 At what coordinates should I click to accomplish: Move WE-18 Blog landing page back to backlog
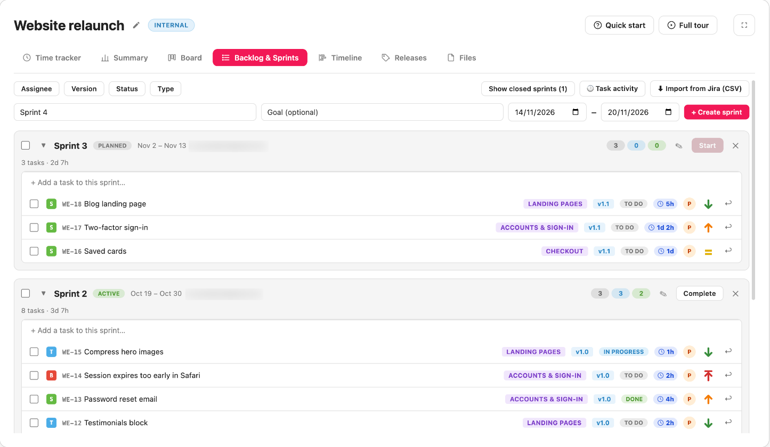coord(728,203)
